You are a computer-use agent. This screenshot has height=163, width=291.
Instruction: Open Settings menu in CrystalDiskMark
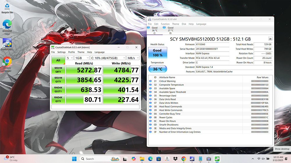(61, 52)
